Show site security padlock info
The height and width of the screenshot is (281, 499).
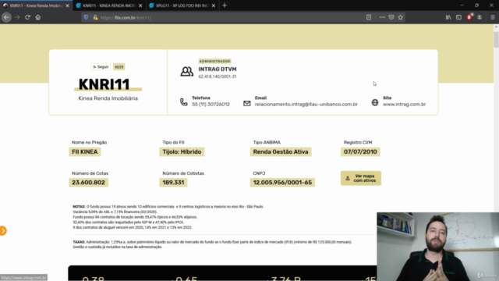[x=95, y=17]
